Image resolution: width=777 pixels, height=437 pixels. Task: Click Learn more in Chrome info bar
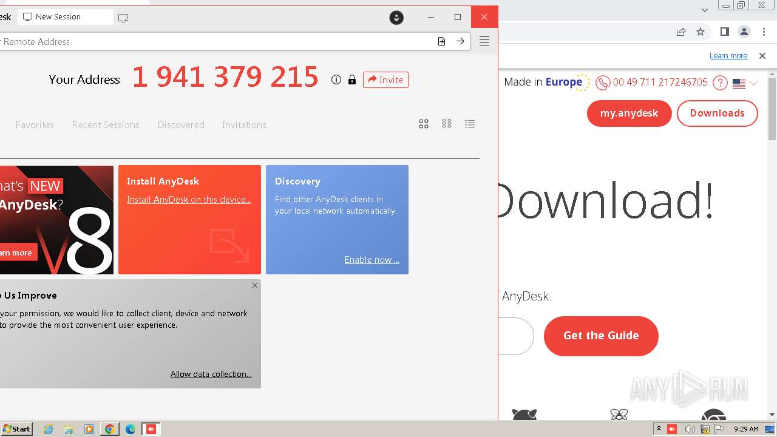(728, 56)
